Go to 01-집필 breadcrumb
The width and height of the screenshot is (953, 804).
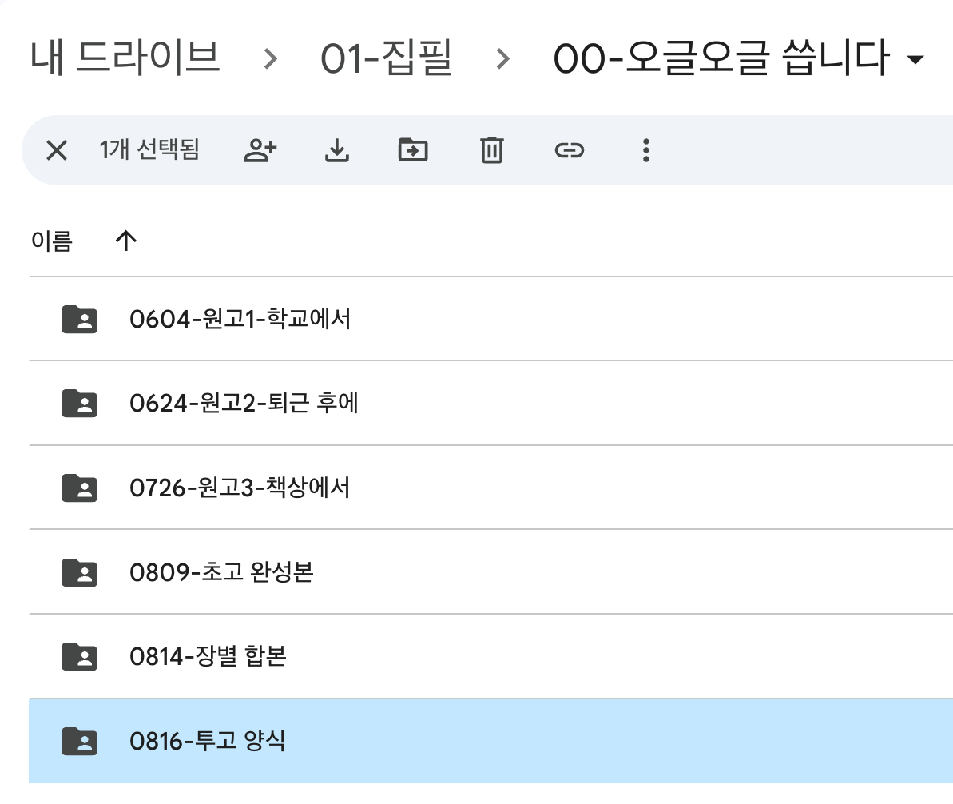[387, 58]
